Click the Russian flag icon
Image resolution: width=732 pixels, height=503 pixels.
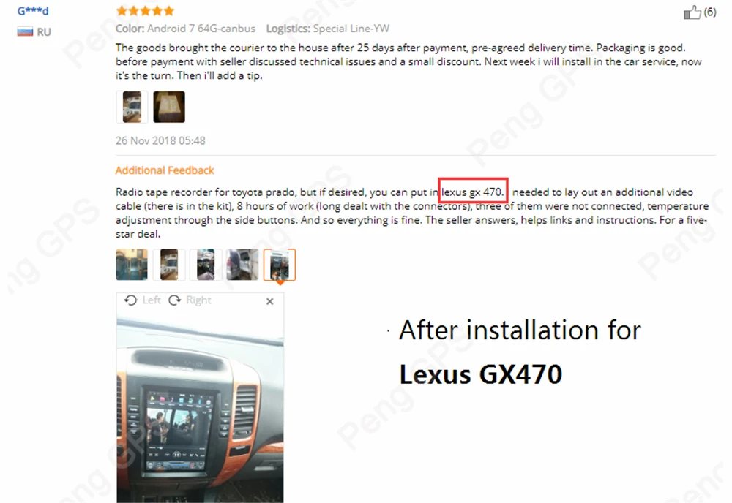[x=25, y=31]
